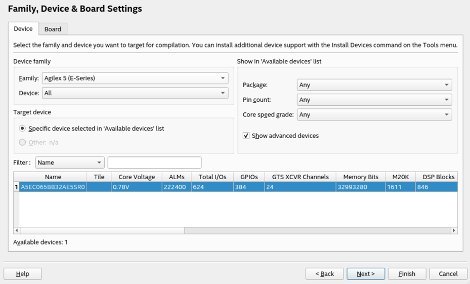Select device A5EC065BB32AE5SR0 row
Viewport: 470px width, 284px height.
(53, 187)
